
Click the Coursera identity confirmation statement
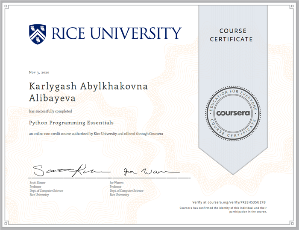click(x=223, y=209)
